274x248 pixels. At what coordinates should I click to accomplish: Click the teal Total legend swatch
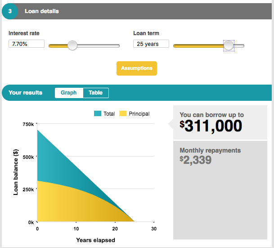98,114
